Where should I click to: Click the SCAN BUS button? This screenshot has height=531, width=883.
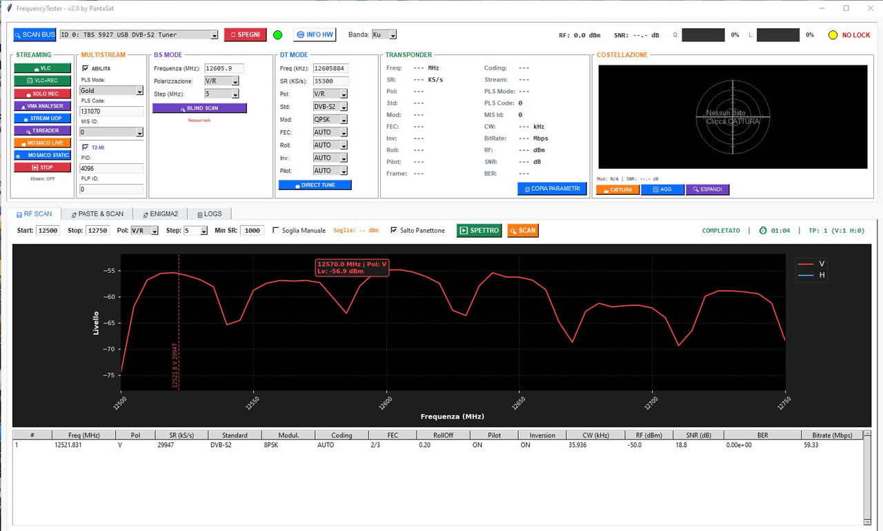(x=34, y=34)
